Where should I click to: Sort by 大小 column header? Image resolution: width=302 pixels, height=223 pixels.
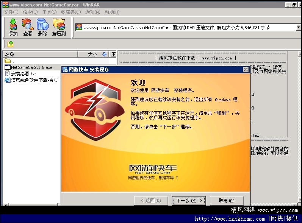point(93,54)
